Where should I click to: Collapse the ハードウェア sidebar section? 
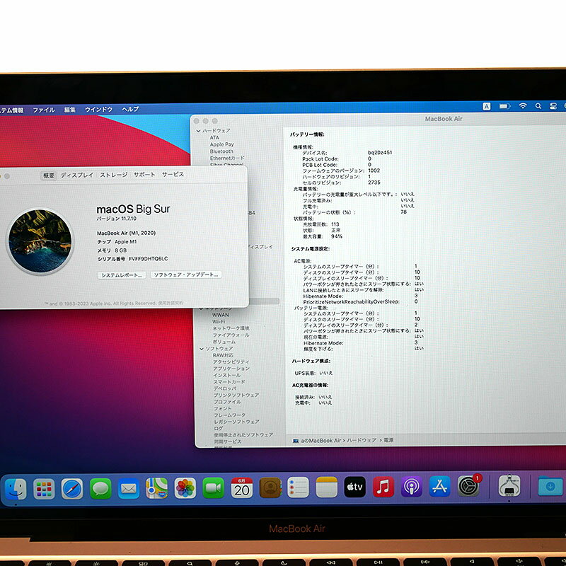199,131
